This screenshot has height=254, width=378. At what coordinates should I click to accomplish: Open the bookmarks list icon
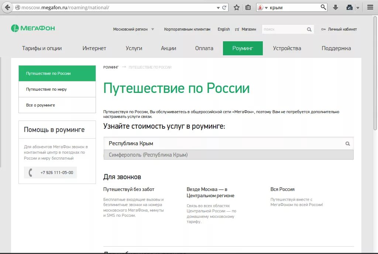tap(248, 7)
